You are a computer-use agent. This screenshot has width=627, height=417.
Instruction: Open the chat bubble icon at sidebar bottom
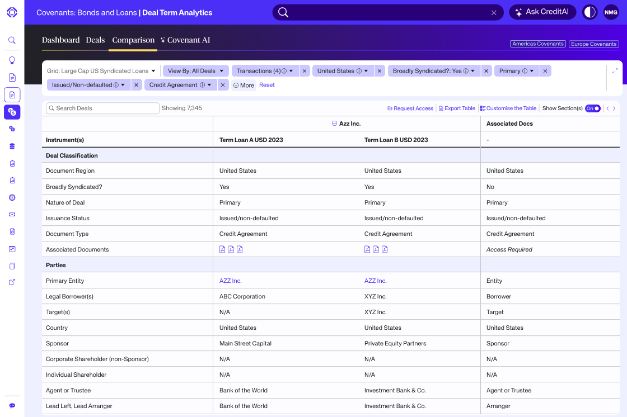point(12,405)
